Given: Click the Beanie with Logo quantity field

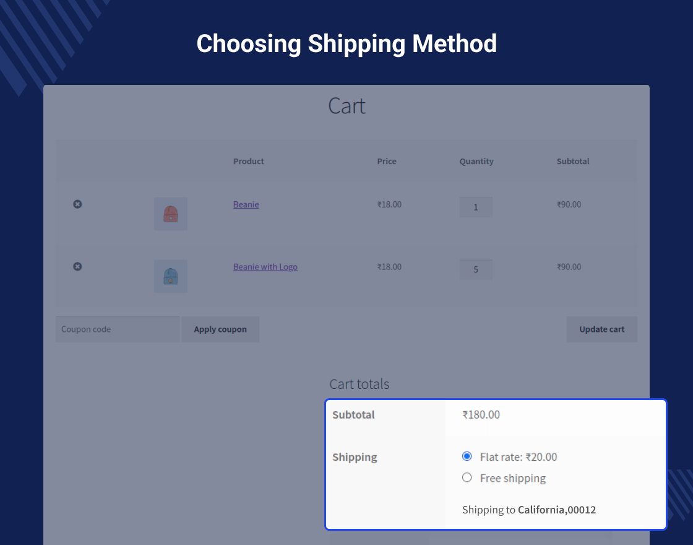Looking at the screenshot, I should click(x=476, y=269).
